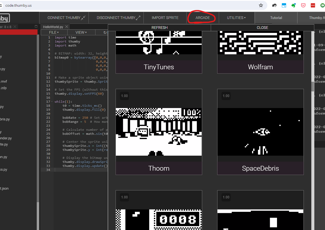The image size is (325, 230).
Task: Click the Thumby logo
Action: (4, 18)
